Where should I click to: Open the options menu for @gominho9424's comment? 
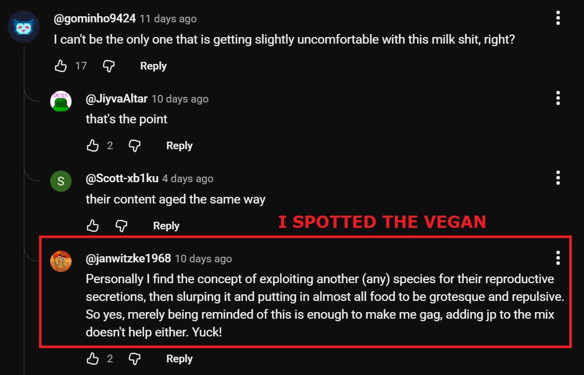pyautogui.click(x=558, y=18)
